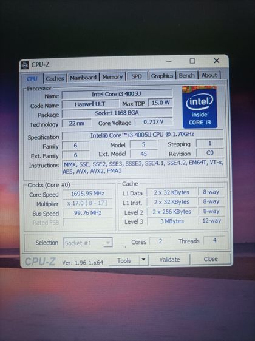Minimize the CPU-Z window
Screen dimensions: 255x341
tap(169, 61)
